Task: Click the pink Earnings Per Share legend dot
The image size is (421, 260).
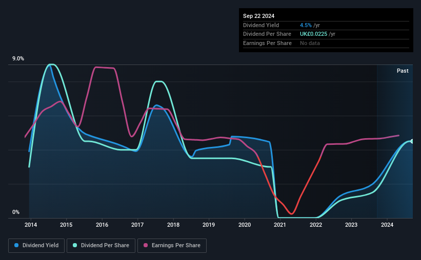Action: [146, 245]
